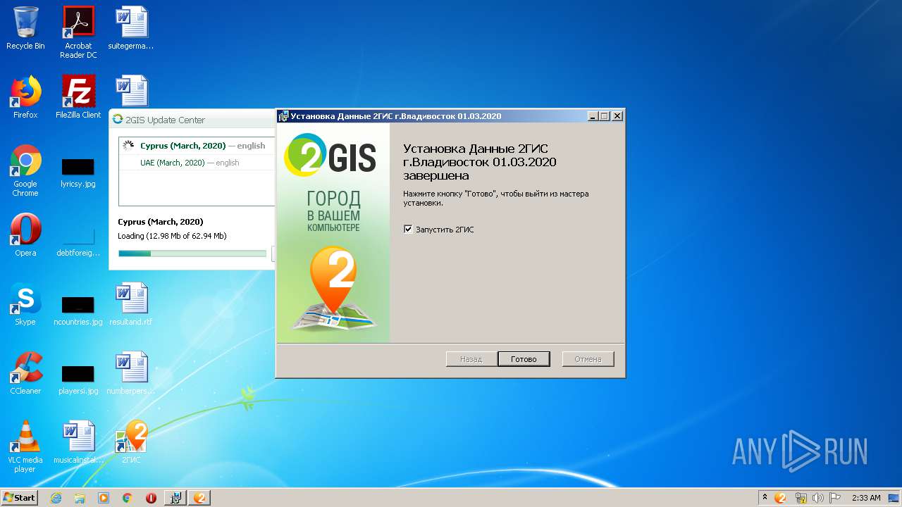Open the network tray icon
902x507 pixels.
pos(801,498)
